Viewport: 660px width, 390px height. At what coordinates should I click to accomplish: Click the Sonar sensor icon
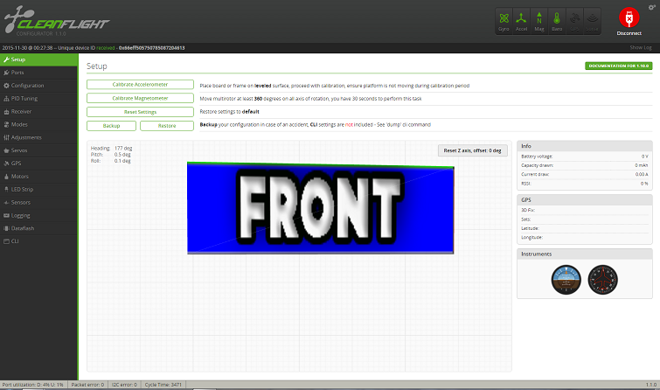click(x=593, y=20)
